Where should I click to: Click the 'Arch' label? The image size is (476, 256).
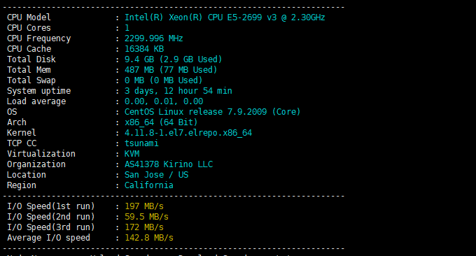(17, 122)
